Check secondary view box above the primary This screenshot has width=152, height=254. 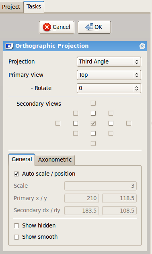(x=93, y=113)
